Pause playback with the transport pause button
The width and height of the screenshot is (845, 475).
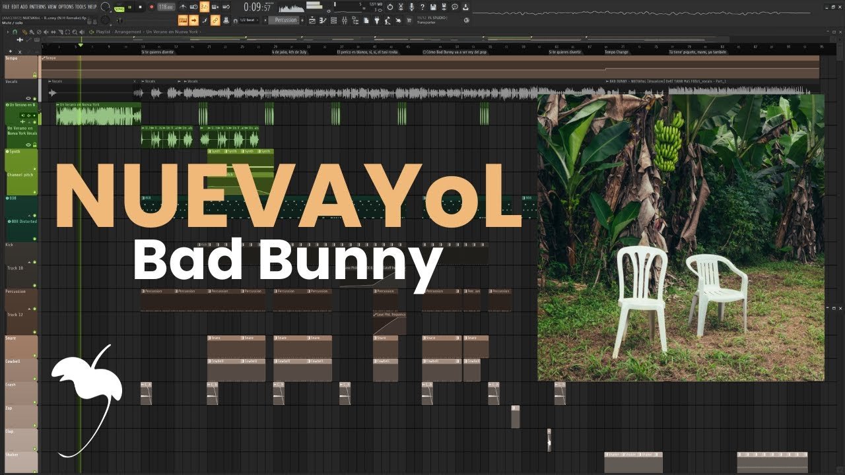tap(129, 7)
